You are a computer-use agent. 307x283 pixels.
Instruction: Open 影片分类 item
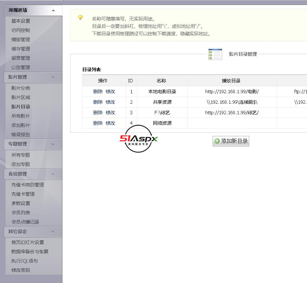coord(20,88)
